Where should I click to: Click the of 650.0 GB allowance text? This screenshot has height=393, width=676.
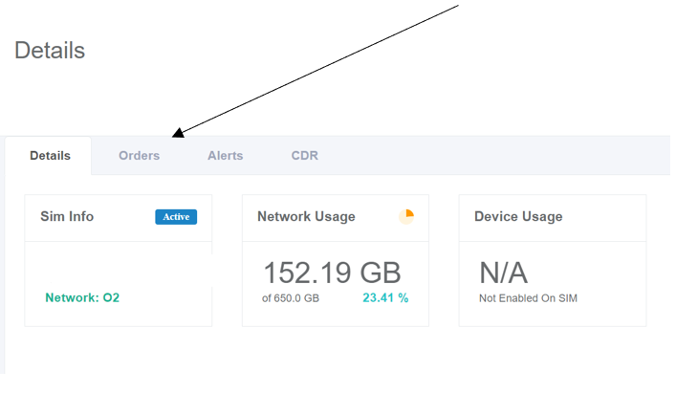[291, 298]
